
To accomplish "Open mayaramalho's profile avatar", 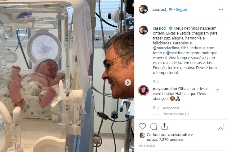I will (x=144, y=91).
